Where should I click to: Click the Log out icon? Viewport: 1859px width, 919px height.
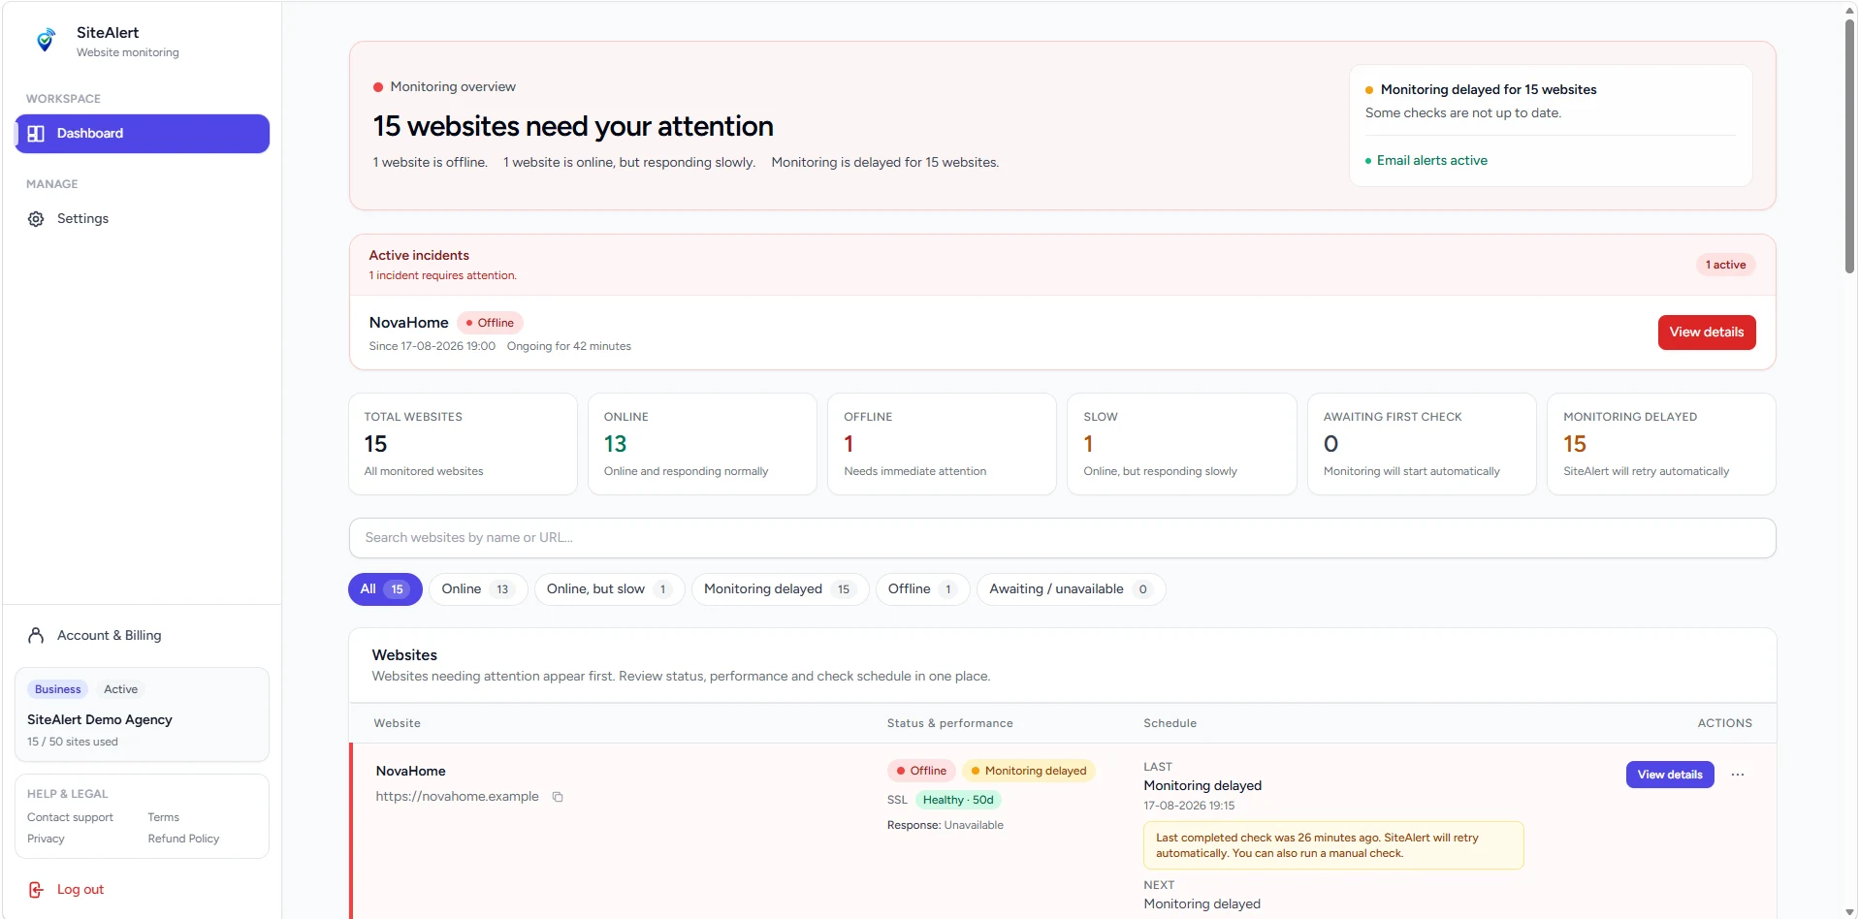tap(36, 890)
